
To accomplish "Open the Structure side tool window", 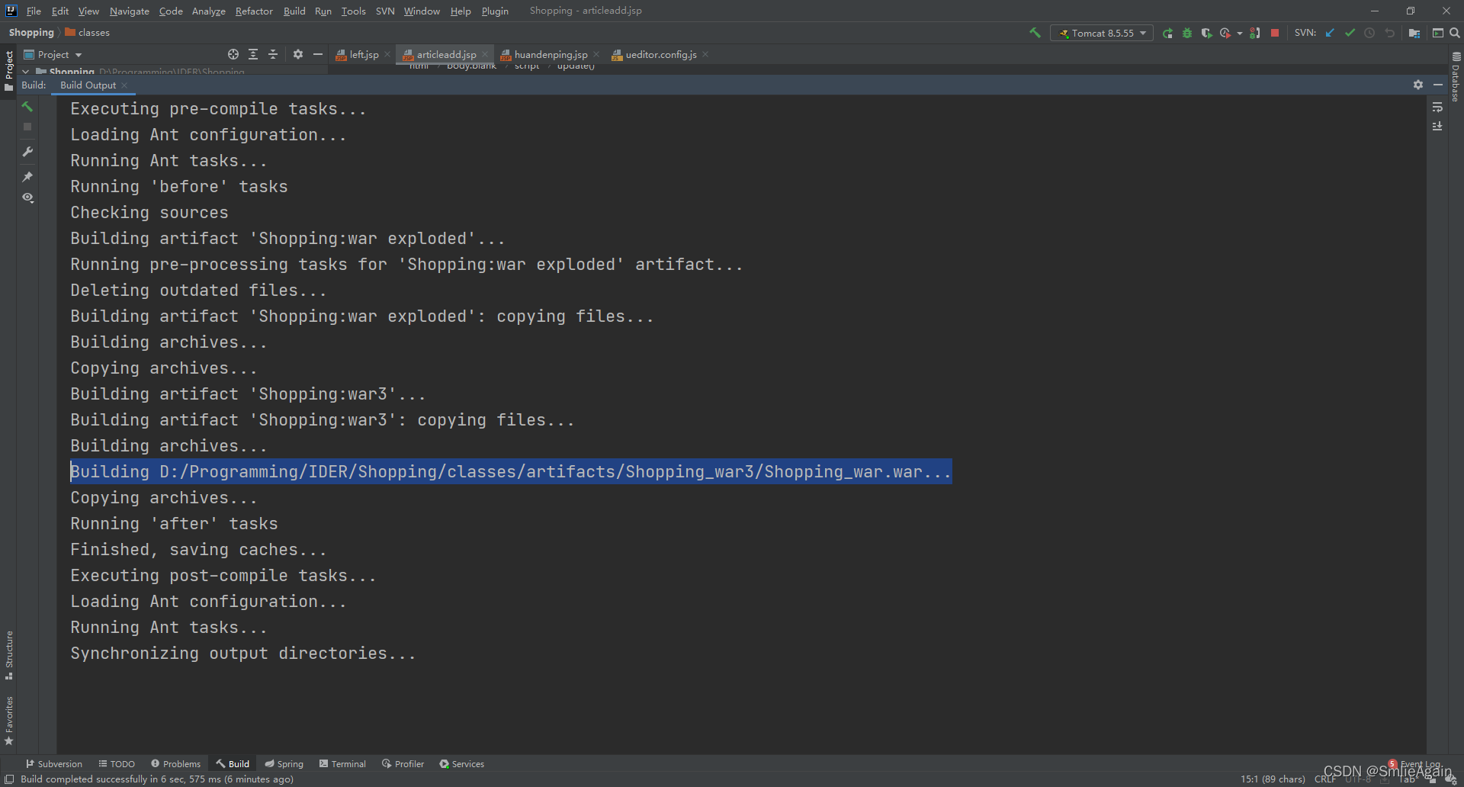I will pyautogui.click(x=9, y=655).
